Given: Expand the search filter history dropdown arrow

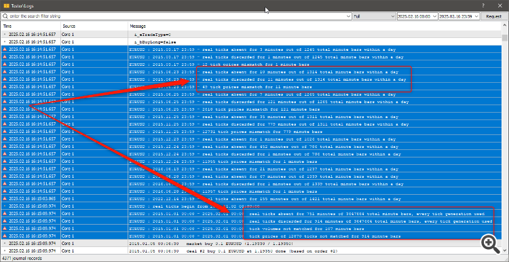Looking at the screenshot, I should (x=349, y=16).
